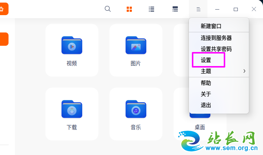
Task: Choose 新建窗口 from the menu
Action: 211,26
